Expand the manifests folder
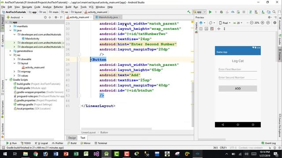Image resolution: width=282 pixels, height=158 pixels. pos(10,26)
